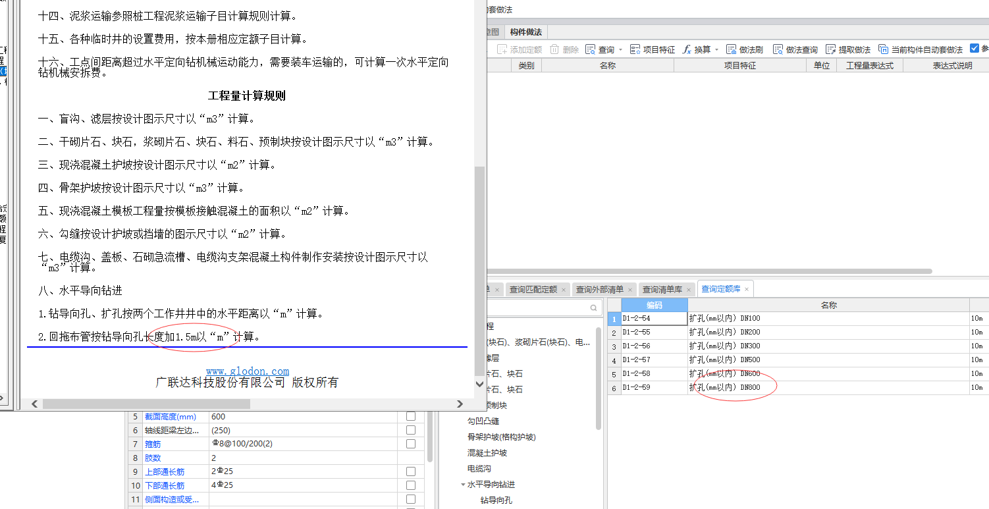The image size is (989, 509).
Task: Check the box for 侧面构造 row
Action: point(411,499)
